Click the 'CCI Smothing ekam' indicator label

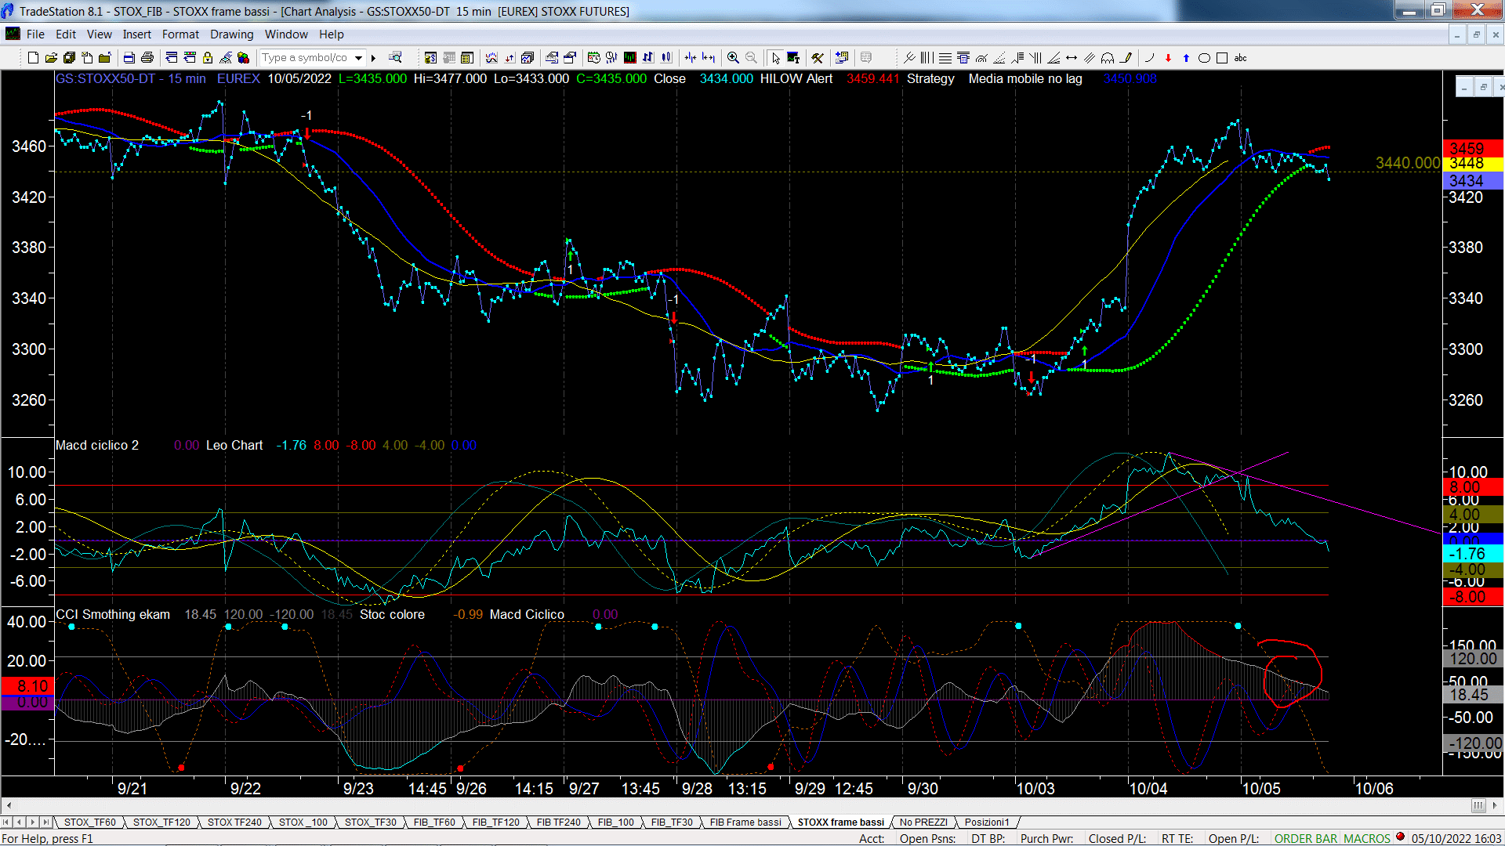click(113, 614)
